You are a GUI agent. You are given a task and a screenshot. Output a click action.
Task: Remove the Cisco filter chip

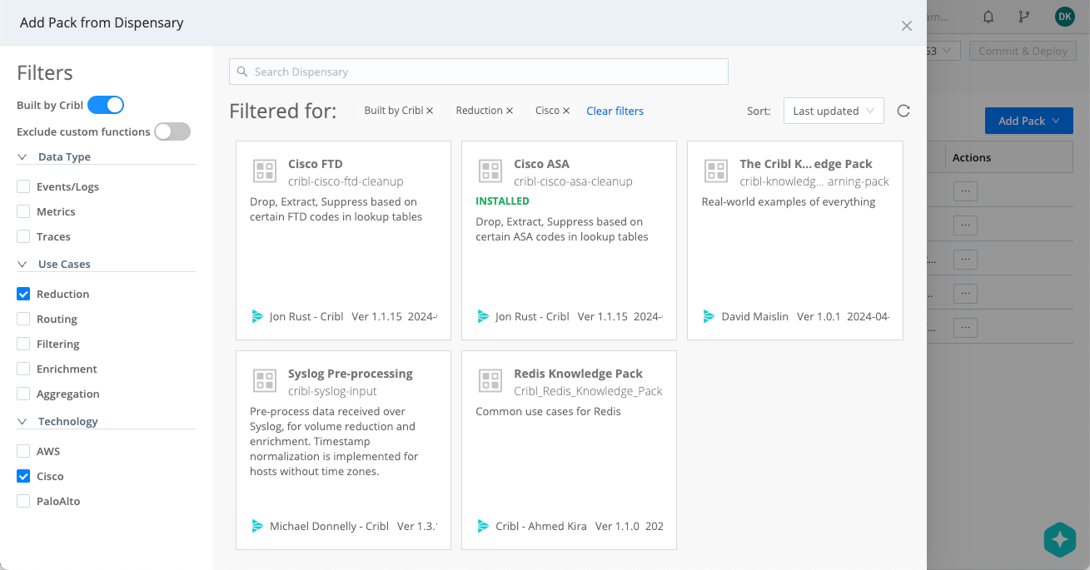[x=566, y=111]
